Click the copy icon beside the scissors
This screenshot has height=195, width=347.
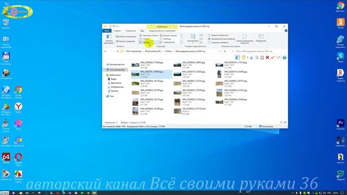tap(256, 57)
